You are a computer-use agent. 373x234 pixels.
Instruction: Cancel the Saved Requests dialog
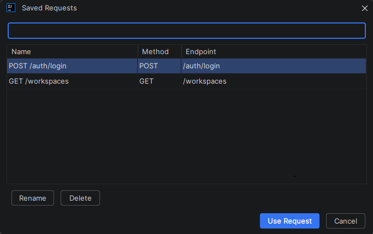[345, 221]
